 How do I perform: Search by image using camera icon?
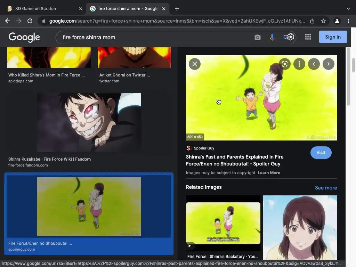258,37
